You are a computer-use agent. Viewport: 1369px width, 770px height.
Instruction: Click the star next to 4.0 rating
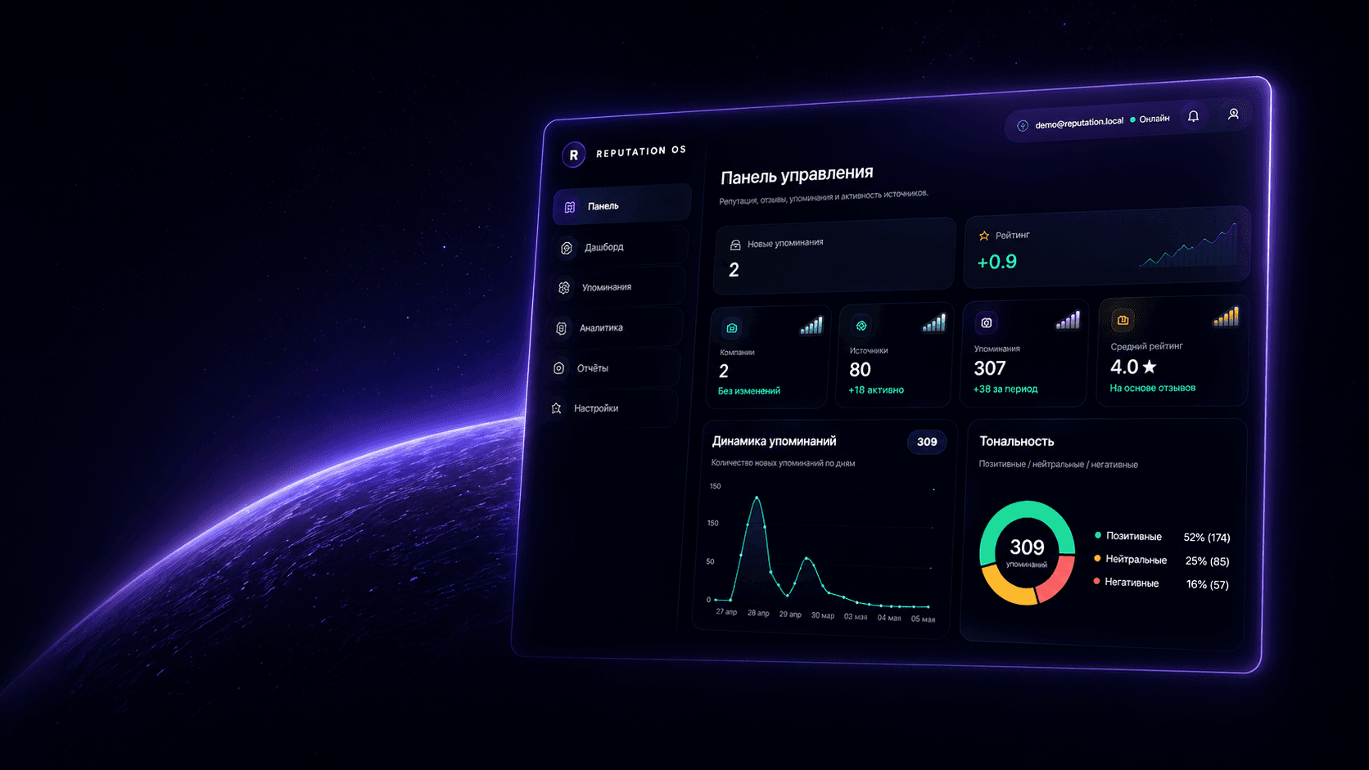pos(1150,367)
